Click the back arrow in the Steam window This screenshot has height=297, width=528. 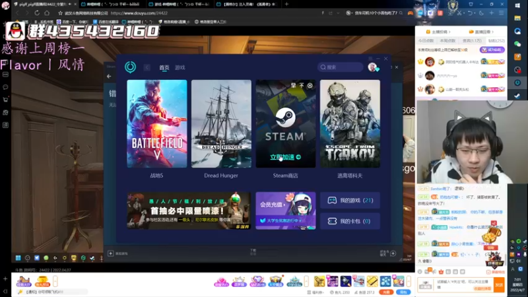click(x=109, y=76)
